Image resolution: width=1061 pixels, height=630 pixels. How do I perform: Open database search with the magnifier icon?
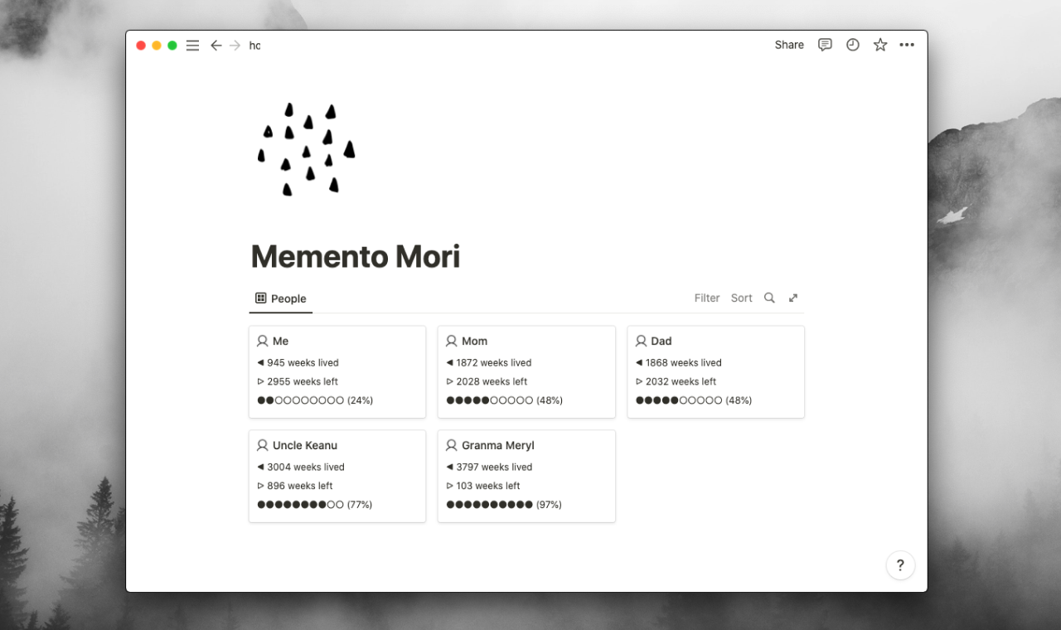click(769, 298)
